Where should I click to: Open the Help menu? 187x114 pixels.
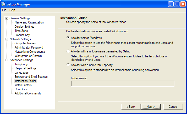(x=12, y=10)
